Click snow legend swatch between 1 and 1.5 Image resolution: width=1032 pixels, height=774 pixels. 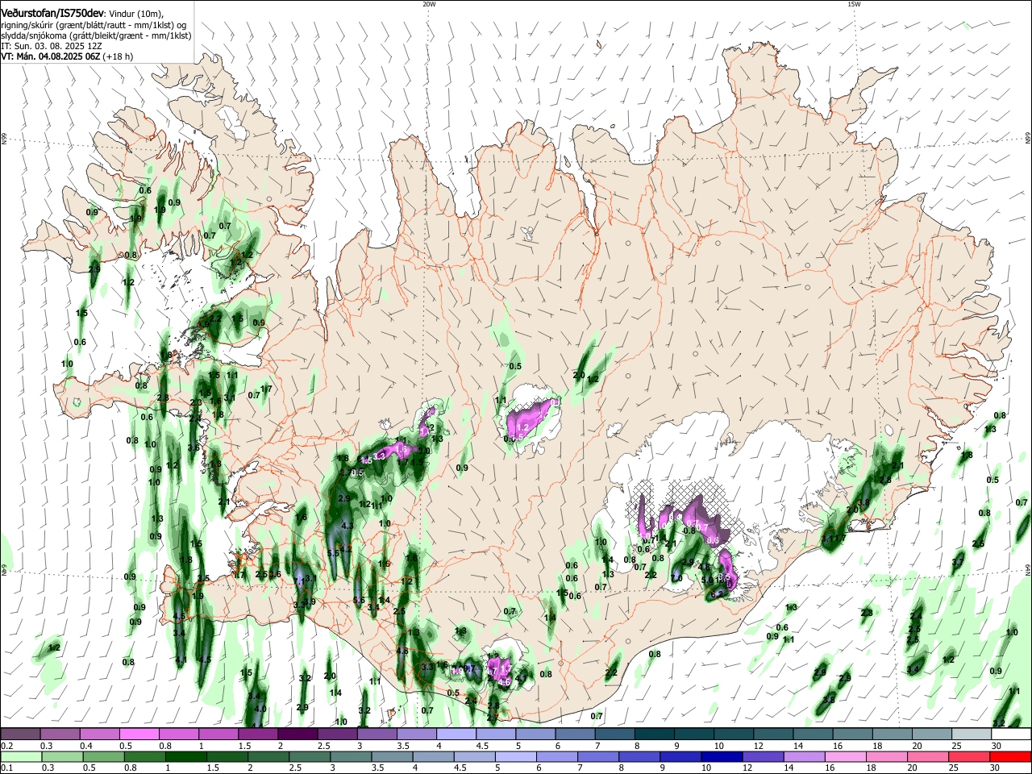point(218,734)
